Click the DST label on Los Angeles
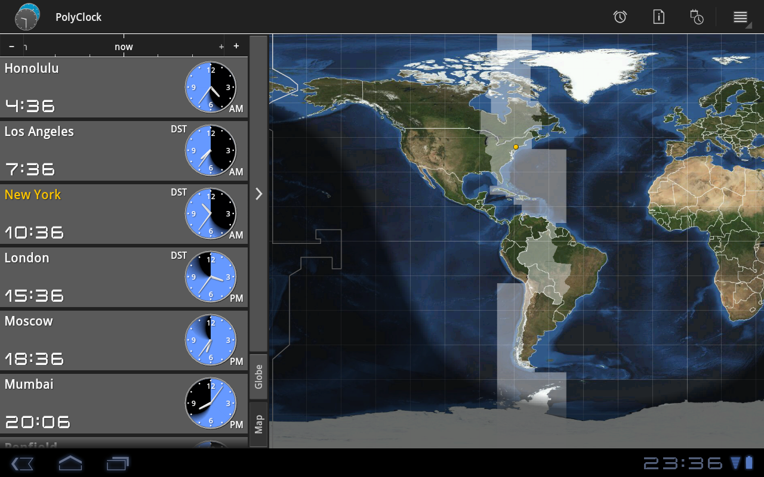This screenshot has height=477, width=764. [178, 129]
